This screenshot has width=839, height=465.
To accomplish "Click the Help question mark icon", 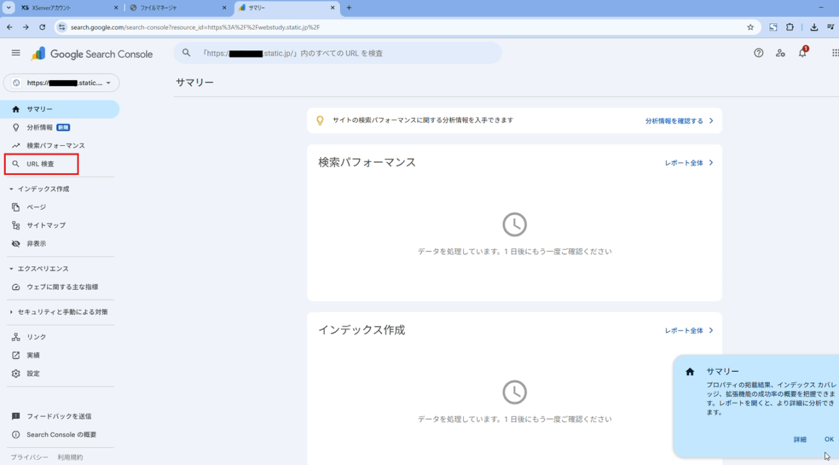I will (758, 53).
